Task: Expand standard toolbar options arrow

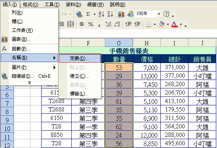Action: click(173, 16)
